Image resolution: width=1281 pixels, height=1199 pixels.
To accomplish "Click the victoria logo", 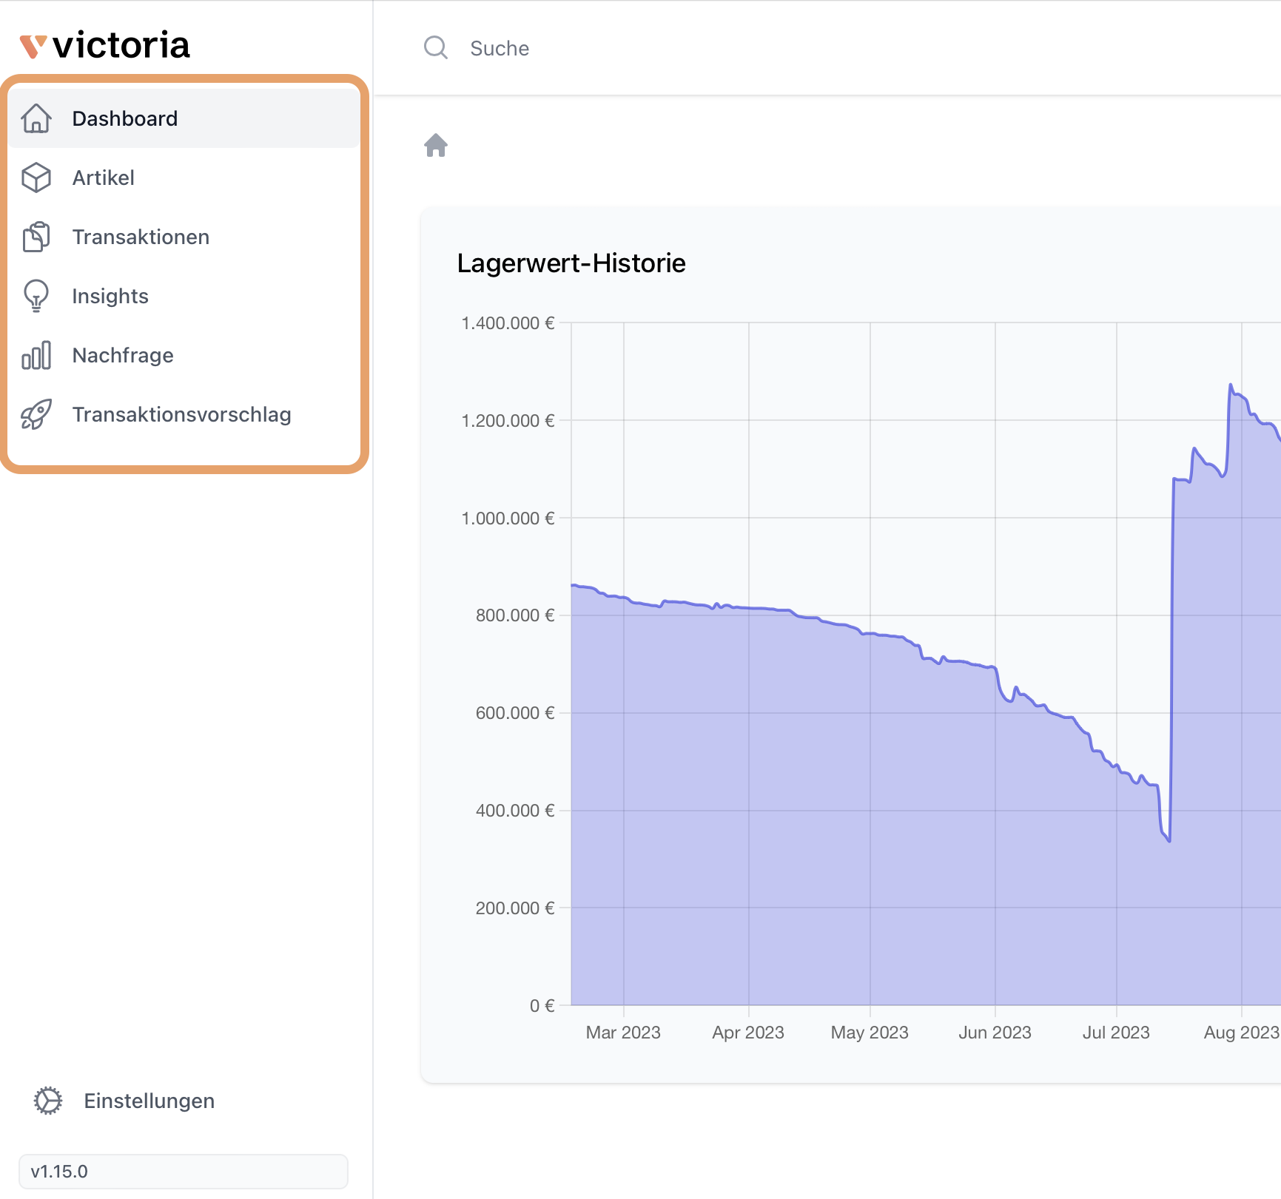I will (105, 46).
